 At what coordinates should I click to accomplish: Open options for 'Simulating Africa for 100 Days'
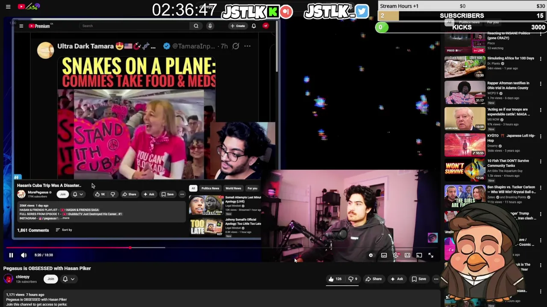coord(541,59)
